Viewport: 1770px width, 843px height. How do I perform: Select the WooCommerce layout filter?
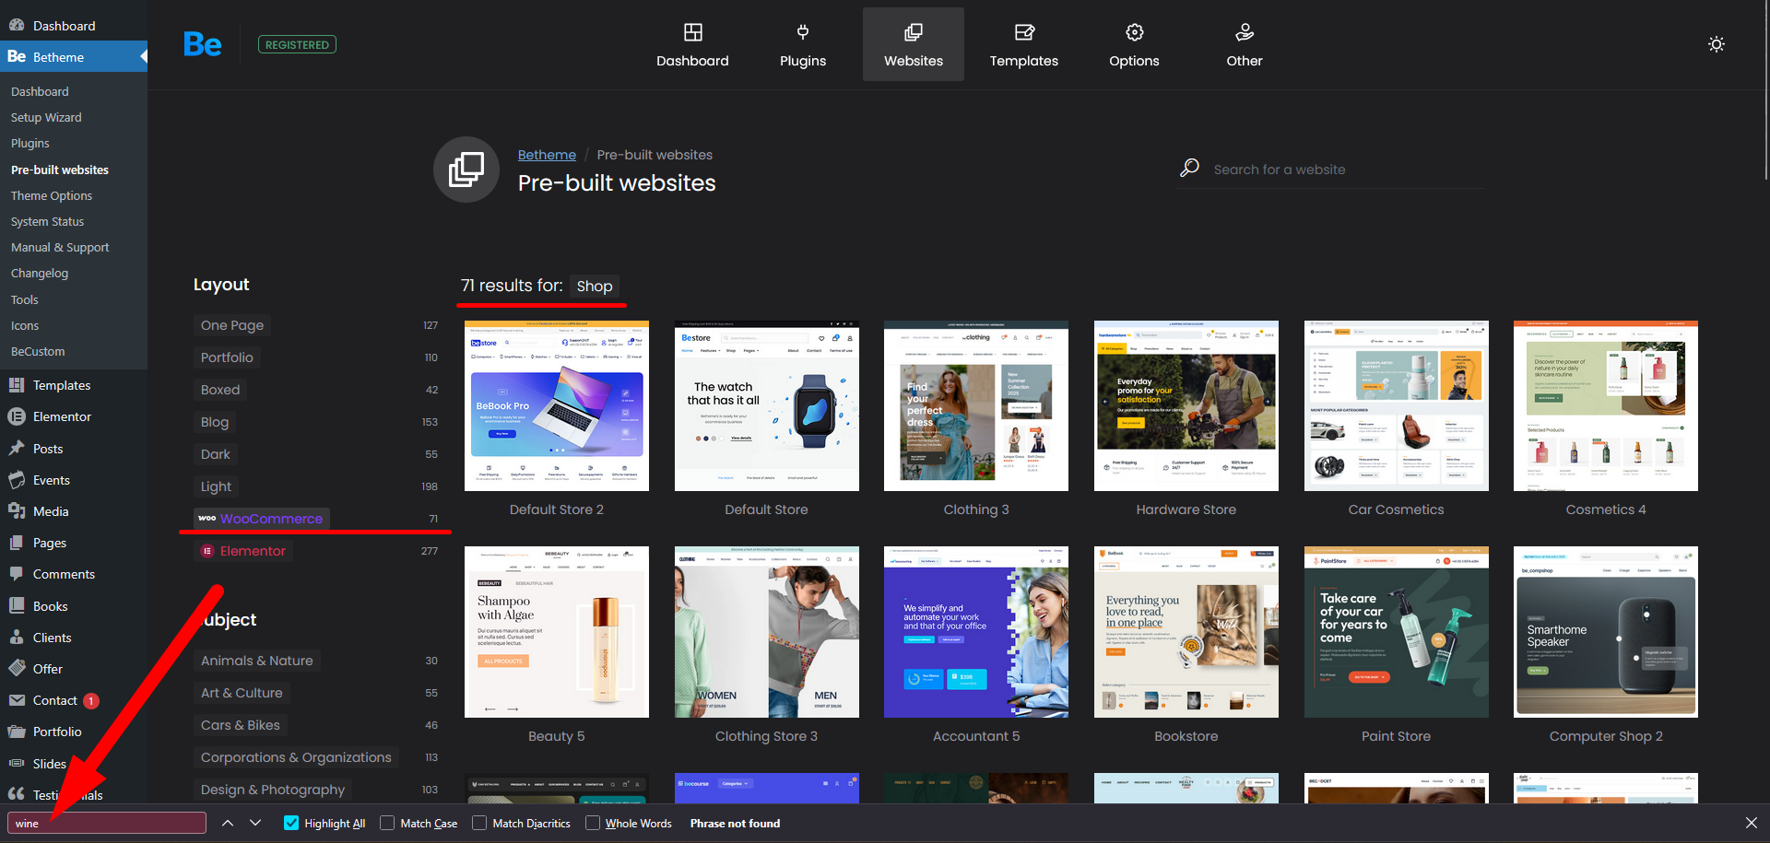click(270, 519)
